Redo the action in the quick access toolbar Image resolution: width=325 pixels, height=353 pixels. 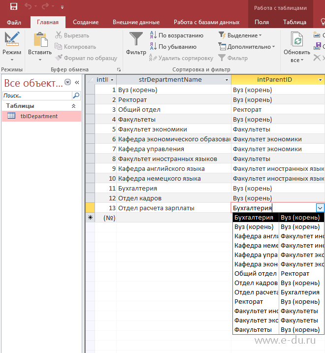coord(45,6)
